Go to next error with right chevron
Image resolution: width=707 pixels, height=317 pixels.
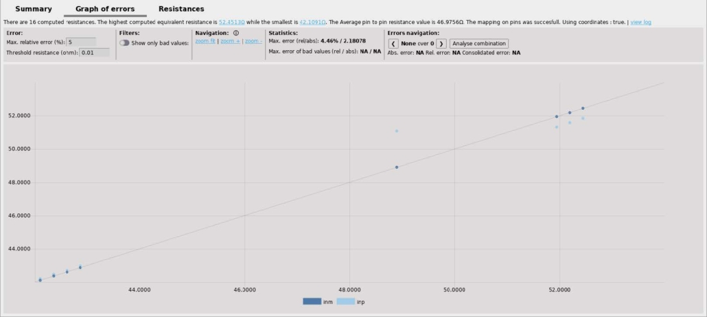click(x=441, y=44)
